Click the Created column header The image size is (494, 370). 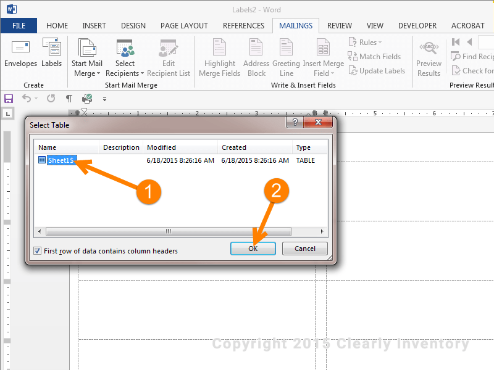(x=255, y=147)
